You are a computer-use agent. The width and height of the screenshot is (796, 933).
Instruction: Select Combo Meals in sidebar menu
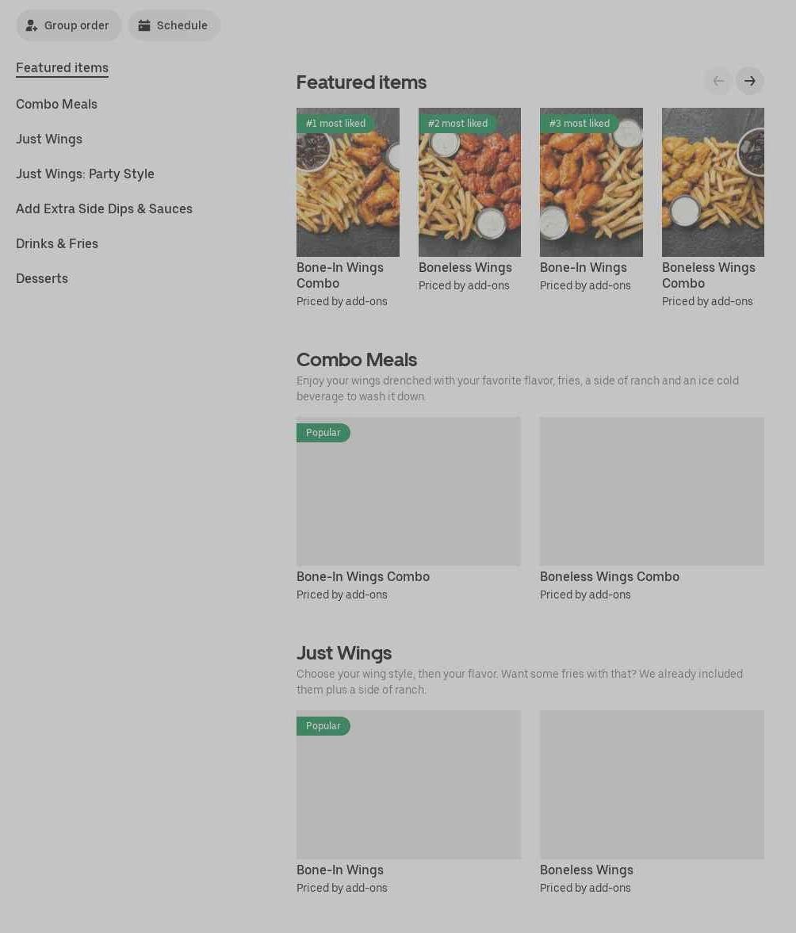[x=56, y=104]
